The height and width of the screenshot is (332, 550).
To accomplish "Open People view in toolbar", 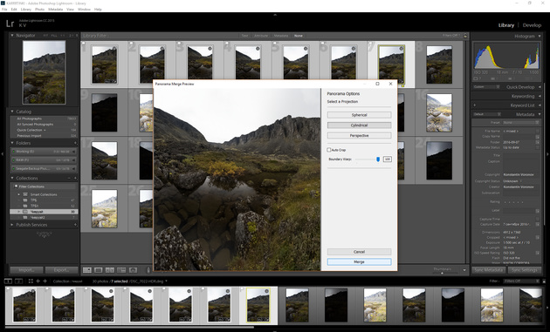I will tap(133, 270).
